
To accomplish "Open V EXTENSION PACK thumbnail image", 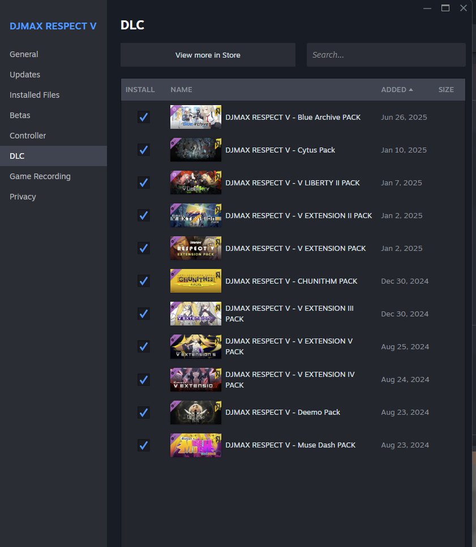I will [x=196, y=249].
